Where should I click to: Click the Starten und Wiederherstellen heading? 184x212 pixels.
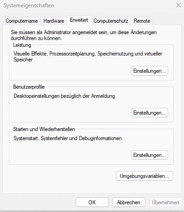[x=44, y=129]
